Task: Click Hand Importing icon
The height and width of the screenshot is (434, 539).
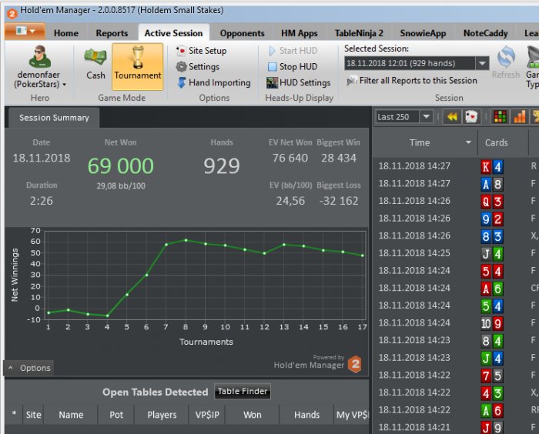Action: [182, 82]
